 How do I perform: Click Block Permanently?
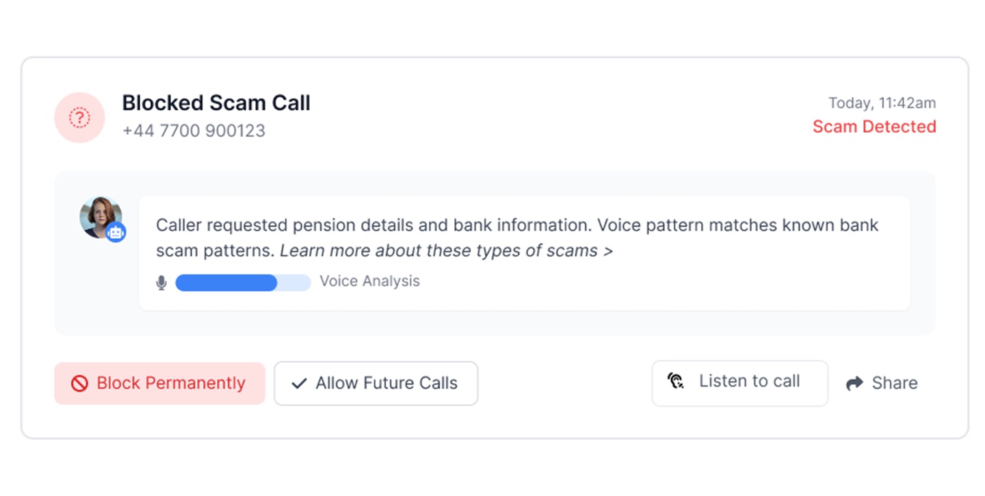[x=159, y=383]
